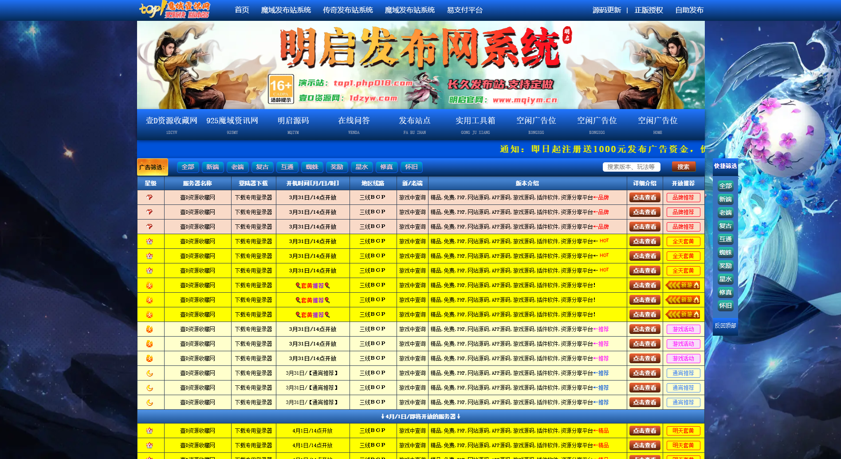This screenshot has height=459, width=841.
Task: Enable the 全部 filter option
Action: (188, 167)
